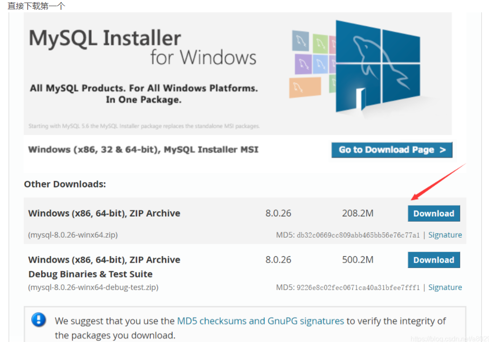Click the gray-blue dolphin tile in banner
Image resolution: width=489 pixels, height=342 pixels.
[300, 40]
